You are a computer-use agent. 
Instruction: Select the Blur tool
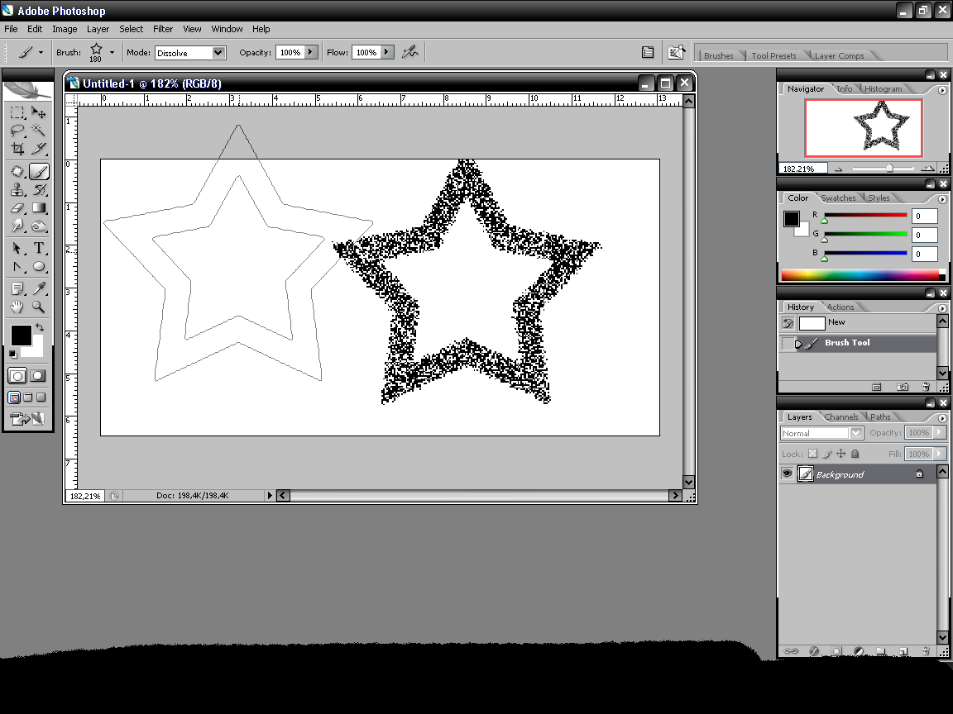[17, 226]
